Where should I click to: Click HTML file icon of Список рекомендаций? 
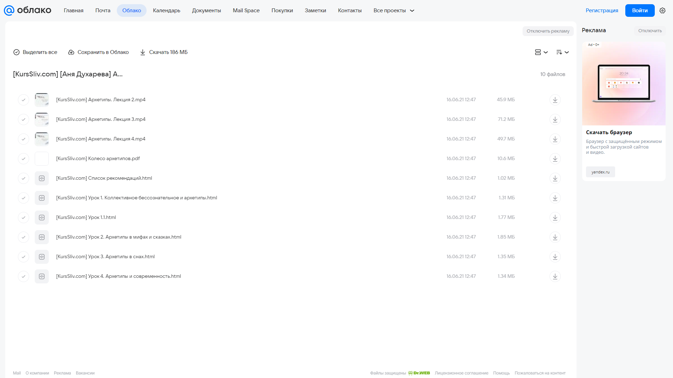coord(42,178)
